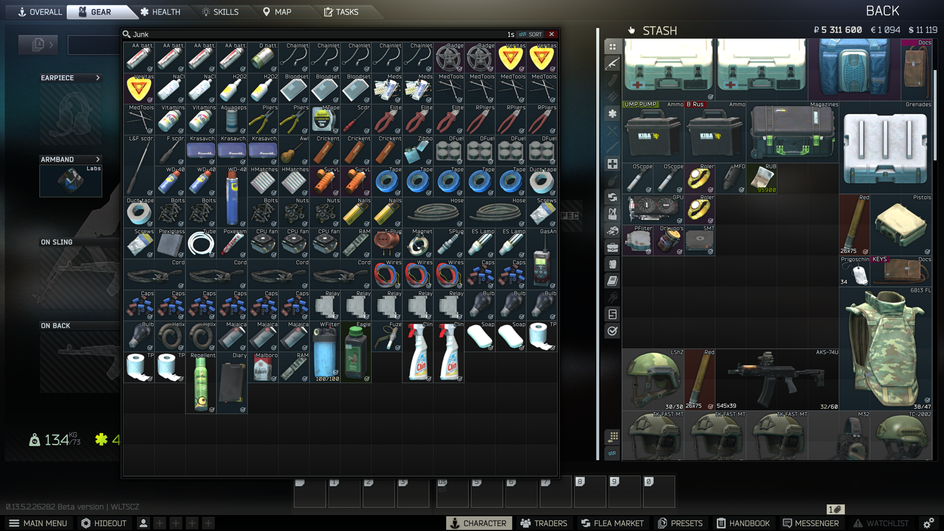Viewport: 944px width, 531px height.
Task: Click the DrLupo's coffee item in stash
Action: (669, 240)
